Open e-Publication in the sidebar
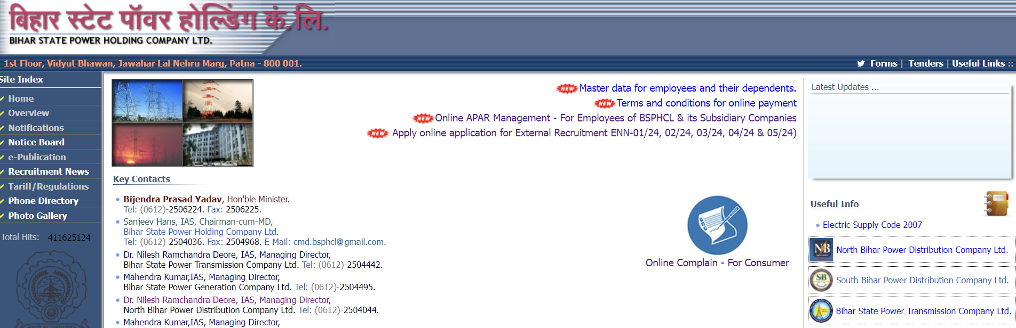This screenshot has height=328, width=1016. [37, 157]
